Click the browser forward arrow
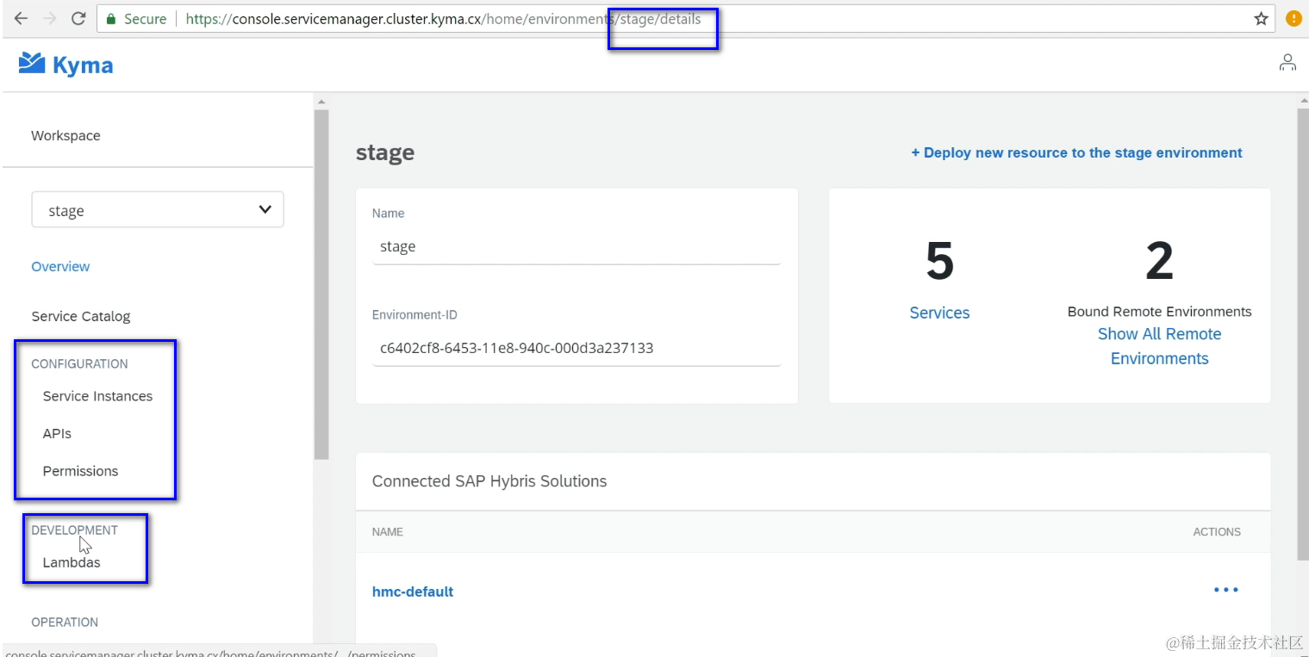Screen dimensions: 1309x657 (49, 18)
